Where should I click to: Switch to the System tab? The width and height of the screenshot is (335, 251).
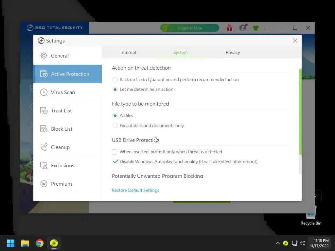coord(181,52)
